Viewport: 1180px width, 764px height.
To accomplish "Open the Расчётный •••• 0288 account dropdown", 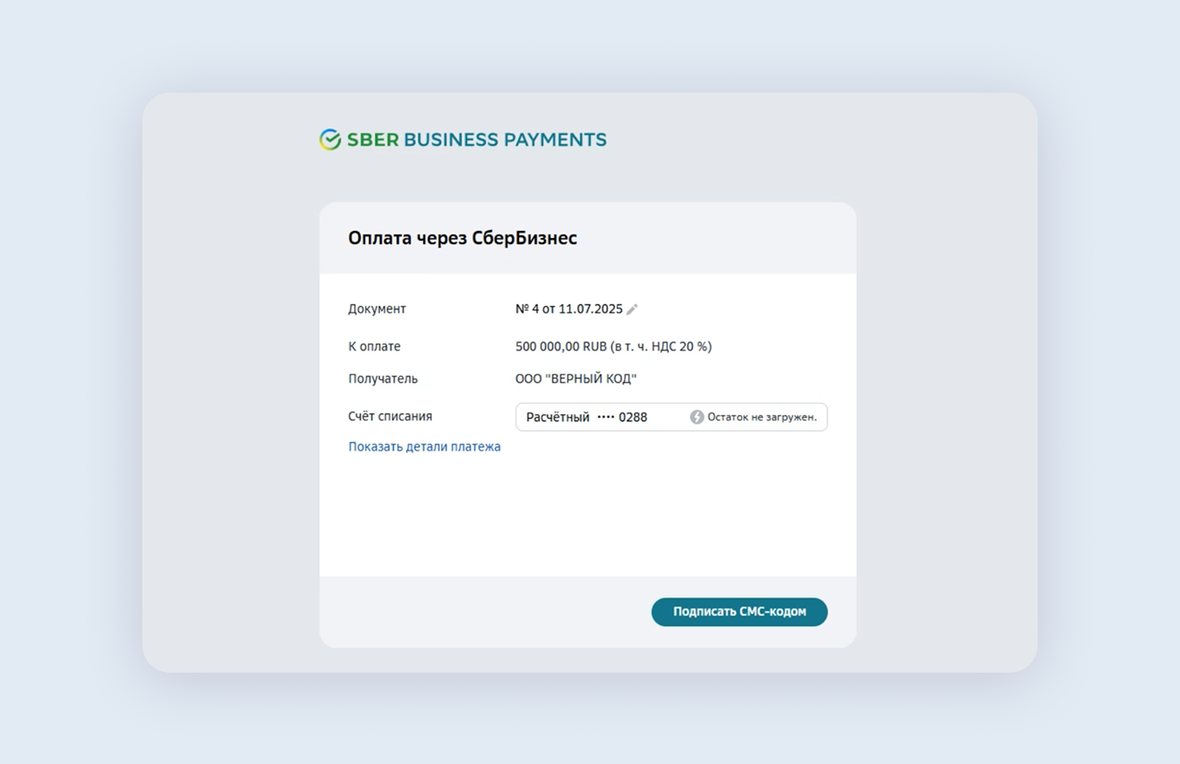I will point(672,417).
